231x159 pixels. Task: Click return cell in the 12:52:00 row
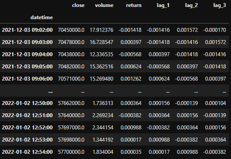coord(131,128)
